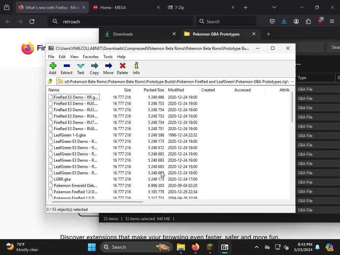Sort by the Packed Size column header
Viewport: 340px width, 255px height.
click(149, 90)
